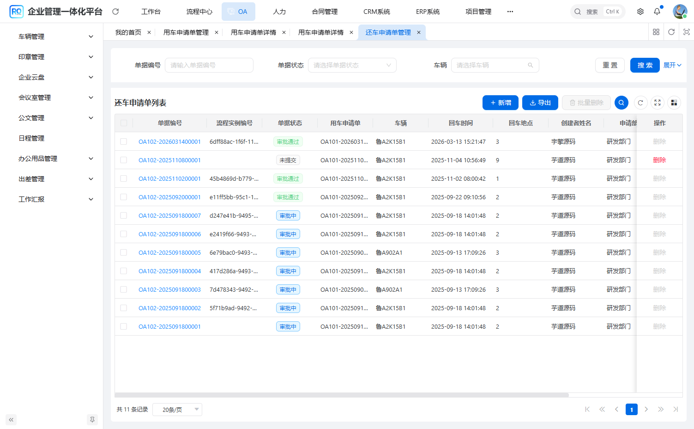Open the 20条/页 page size dropdown
The height and width of the screenshot is (429, 694).
177,410
